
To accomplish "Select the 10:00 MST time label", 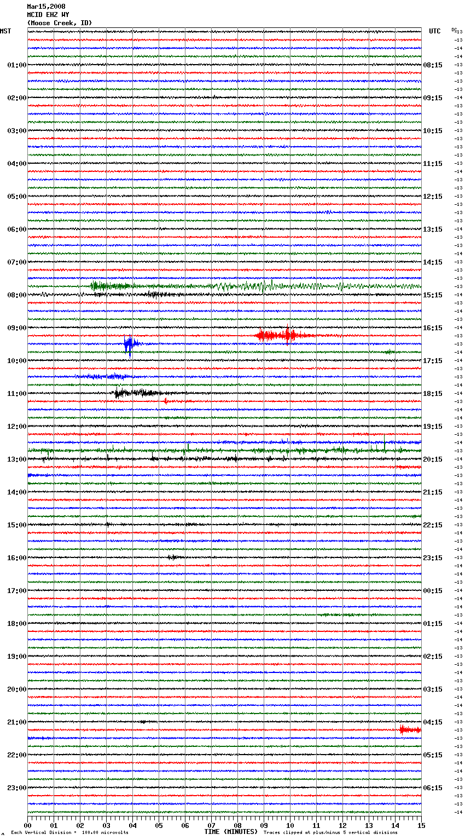I will point(16,361).
